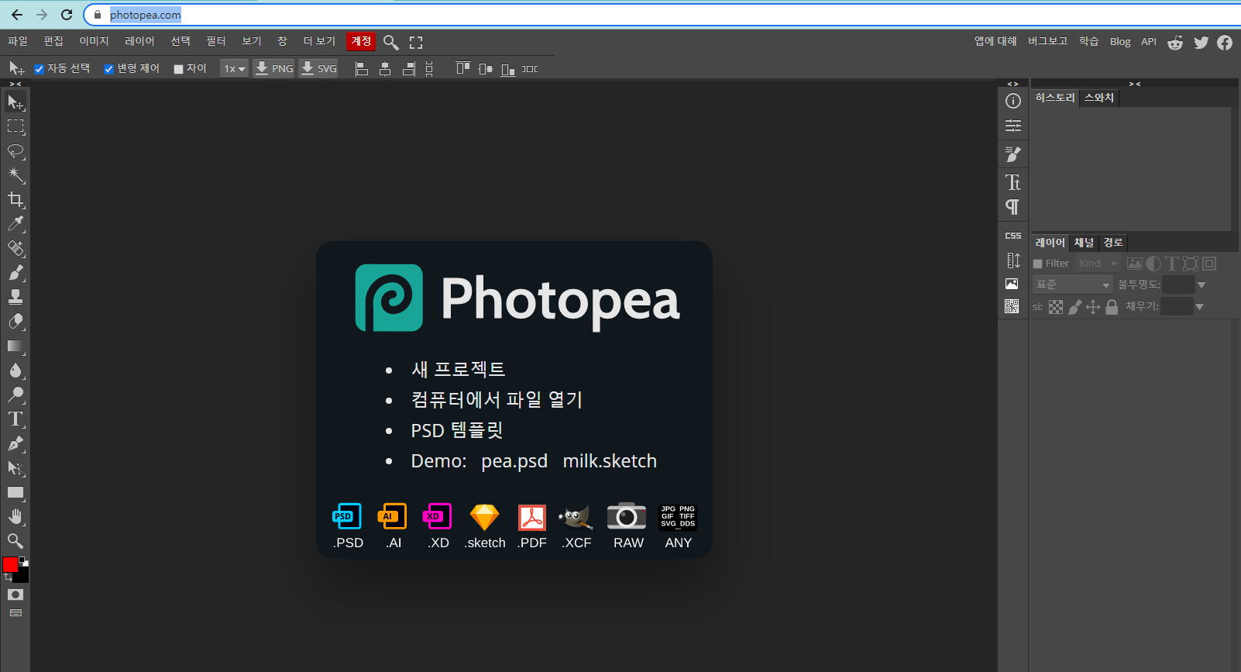1241x672 pixels.
Task: Expand the 채우기 fill arrow
Action: coord(1199,307)
